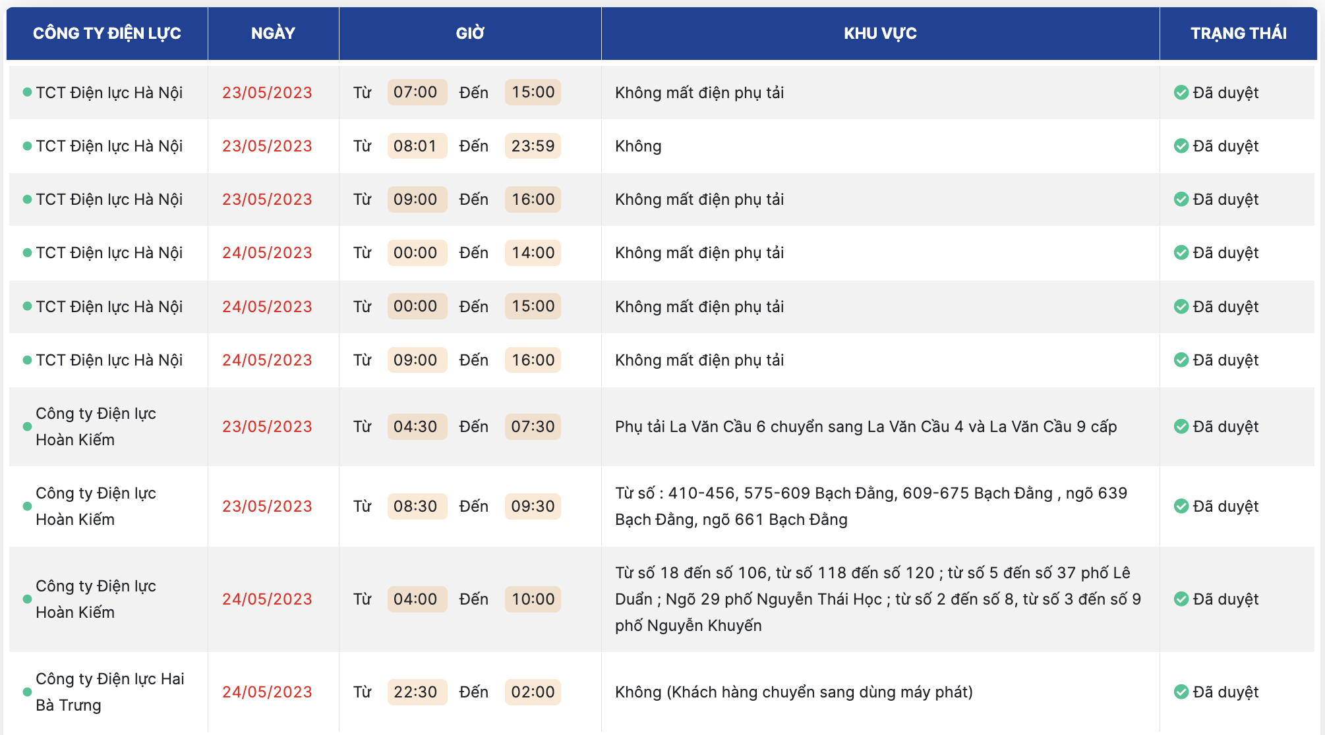The width and height of the screenshot is (1325, 735).
Task: Click the La Văn Cầu 6 area description
Action: [x=866, y=426]
